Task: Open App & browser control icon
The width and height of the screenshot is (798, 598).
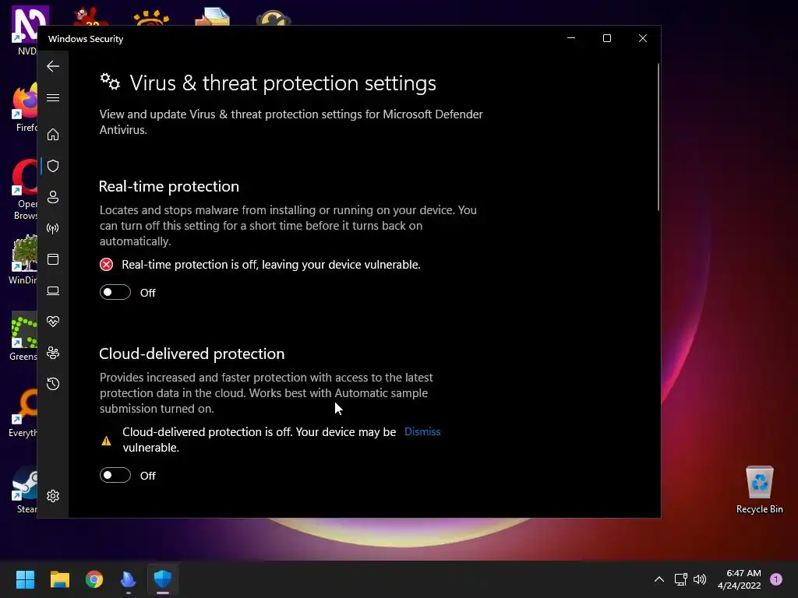Action: click(53, 259)
